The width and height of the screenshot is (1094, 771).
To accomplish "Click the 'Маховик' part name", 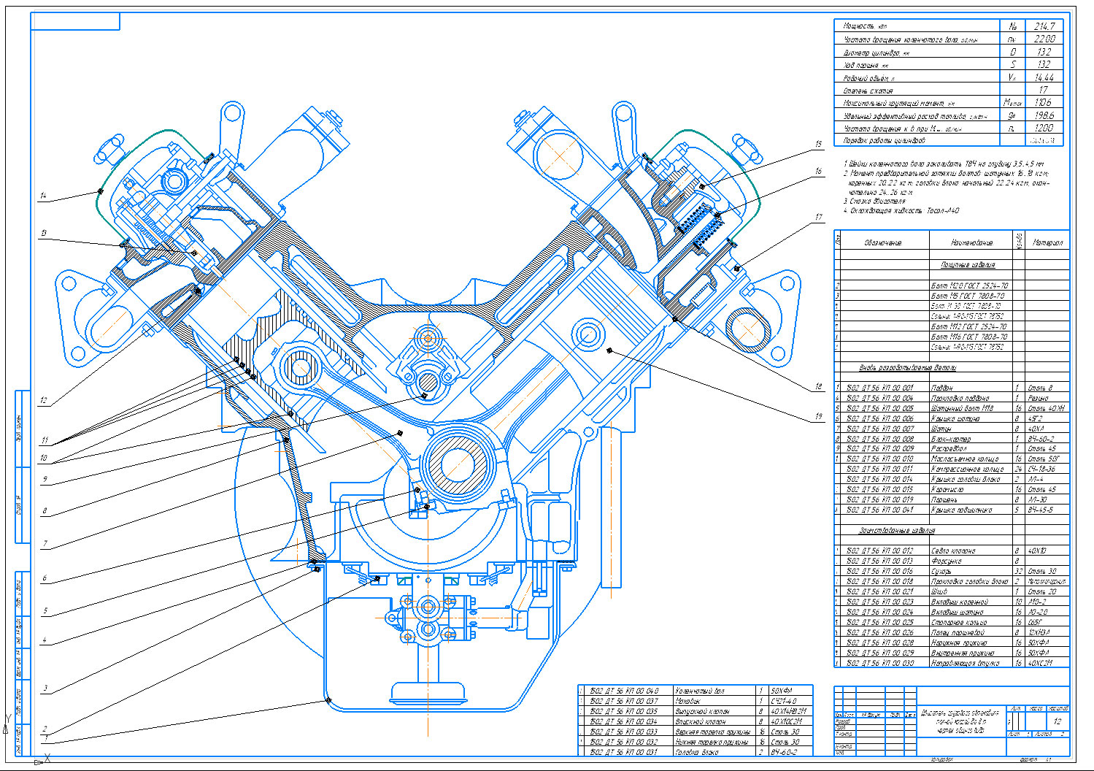I will point(687,701).
